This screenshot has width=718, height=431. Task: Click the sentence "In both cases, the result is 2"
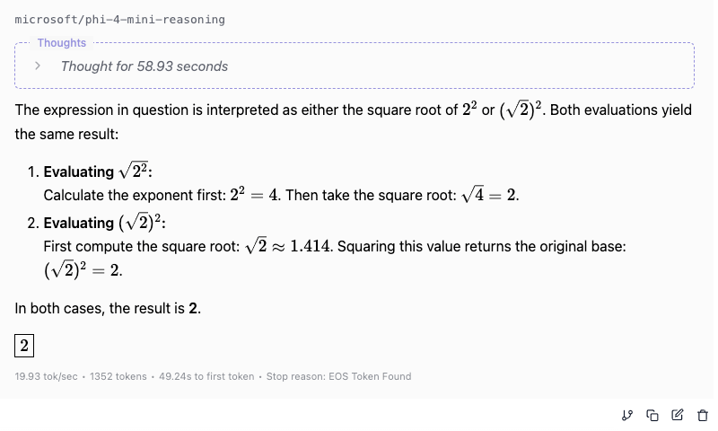click(108, 308)
